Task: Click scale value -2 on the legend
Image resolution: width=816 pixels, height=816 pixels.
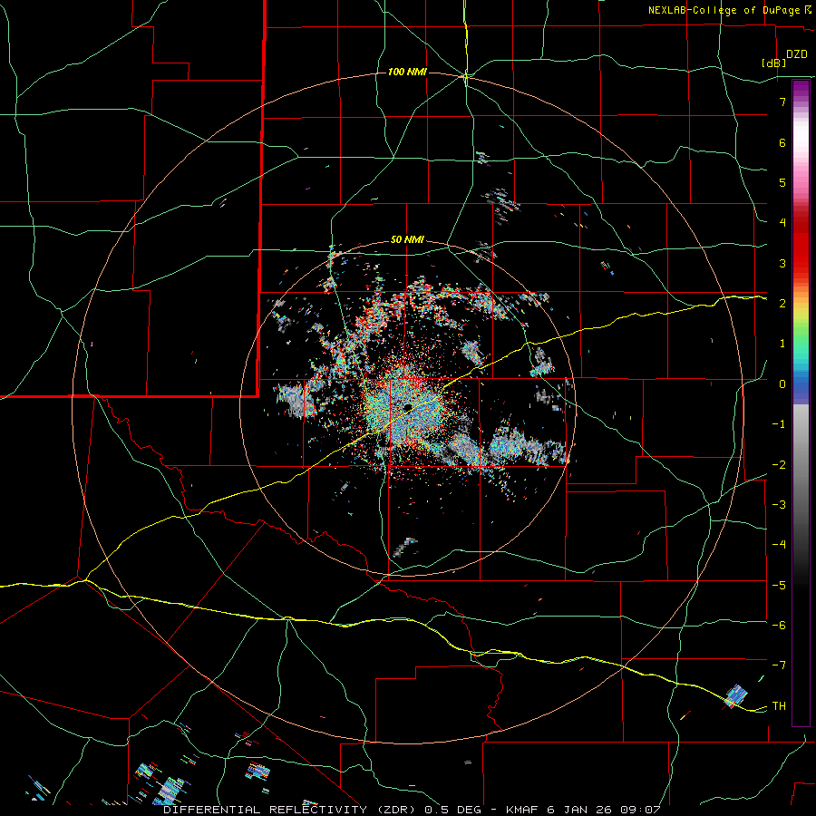Action: pos(779,465)
